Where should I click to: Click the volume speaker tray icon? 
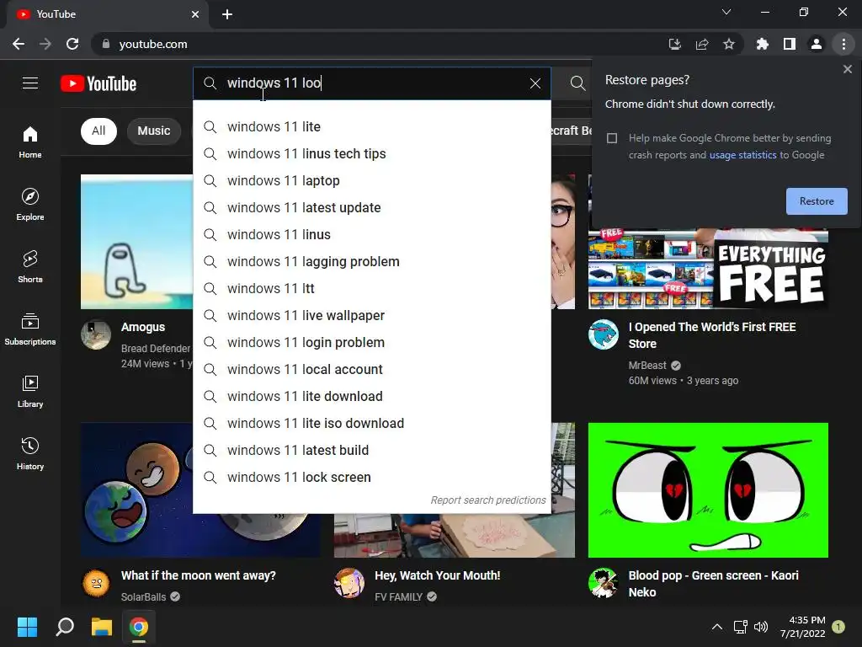pos(761,627)
